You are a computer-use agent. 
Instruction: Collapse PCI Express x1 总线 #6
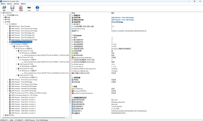(x=19, y=53)
